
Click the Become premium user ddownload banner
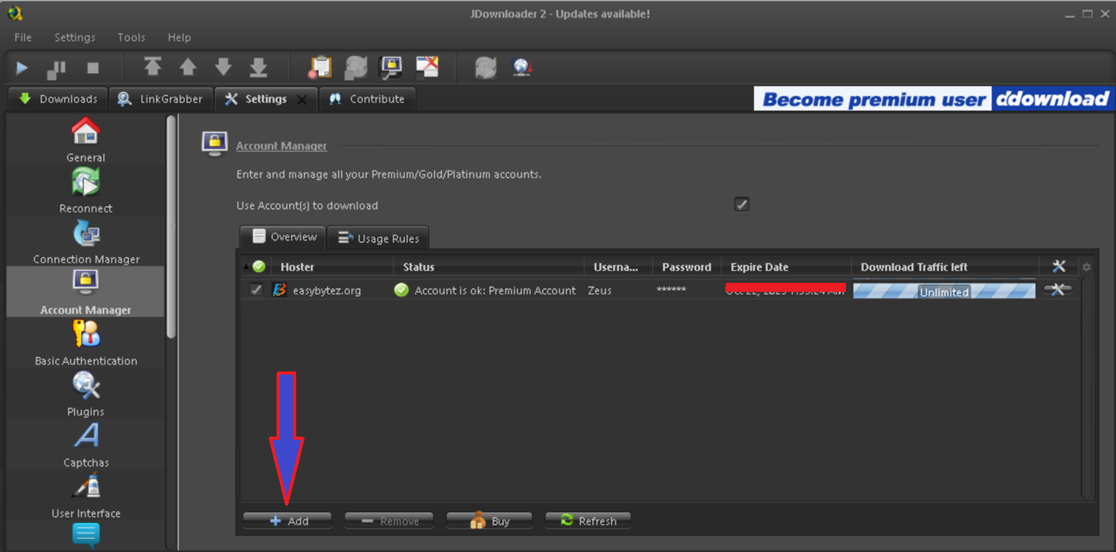(x=933, y=99)
